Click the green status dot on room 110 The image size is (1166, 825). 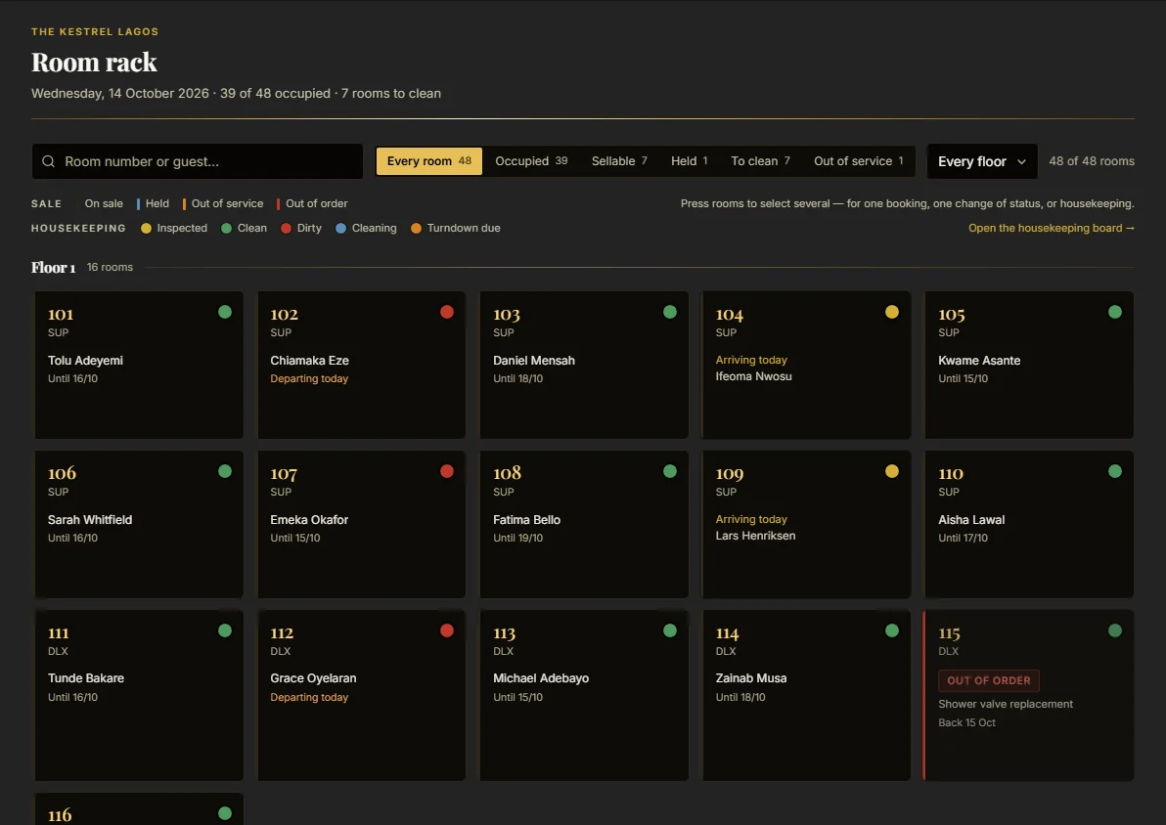point(1115,471)
